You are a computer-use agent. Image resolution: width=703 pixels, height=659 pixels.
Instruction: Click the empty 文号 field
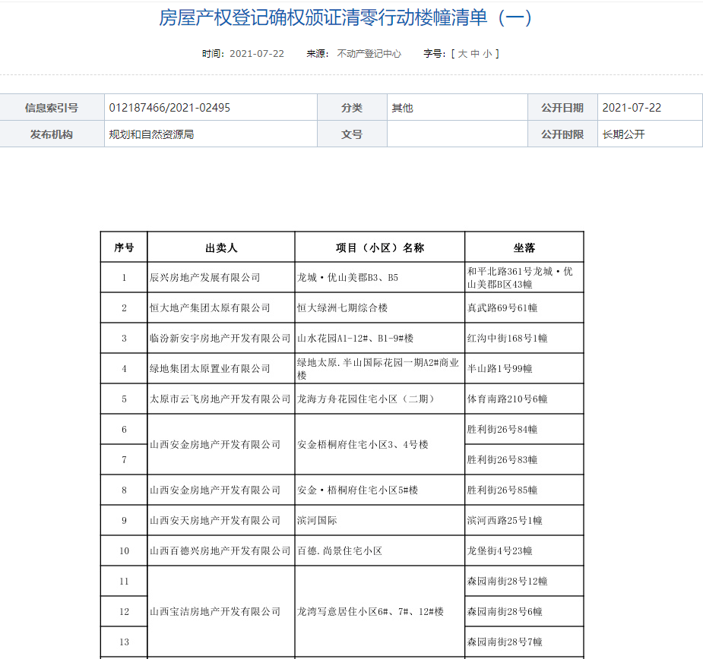point(456,134)
